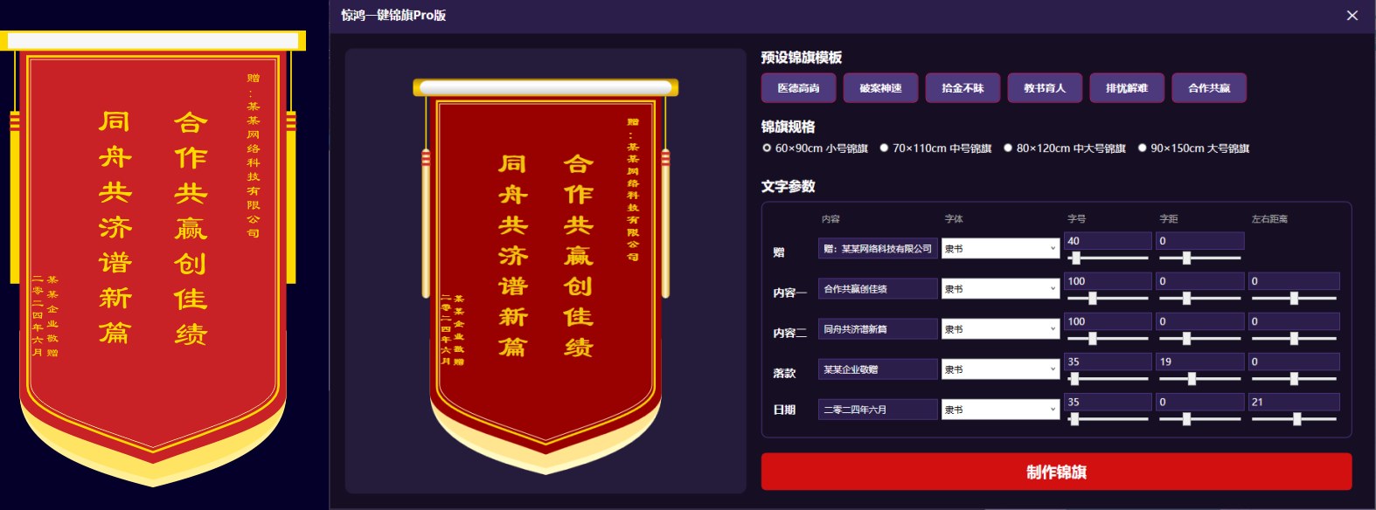The image size is (1376, 510).
Task: Focus the 内容一 左右距离 number field
Action: point(1294,281)
